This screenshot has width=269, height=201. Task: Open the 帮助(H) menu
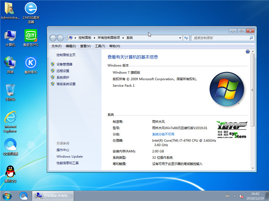click(x=115, y=46)
